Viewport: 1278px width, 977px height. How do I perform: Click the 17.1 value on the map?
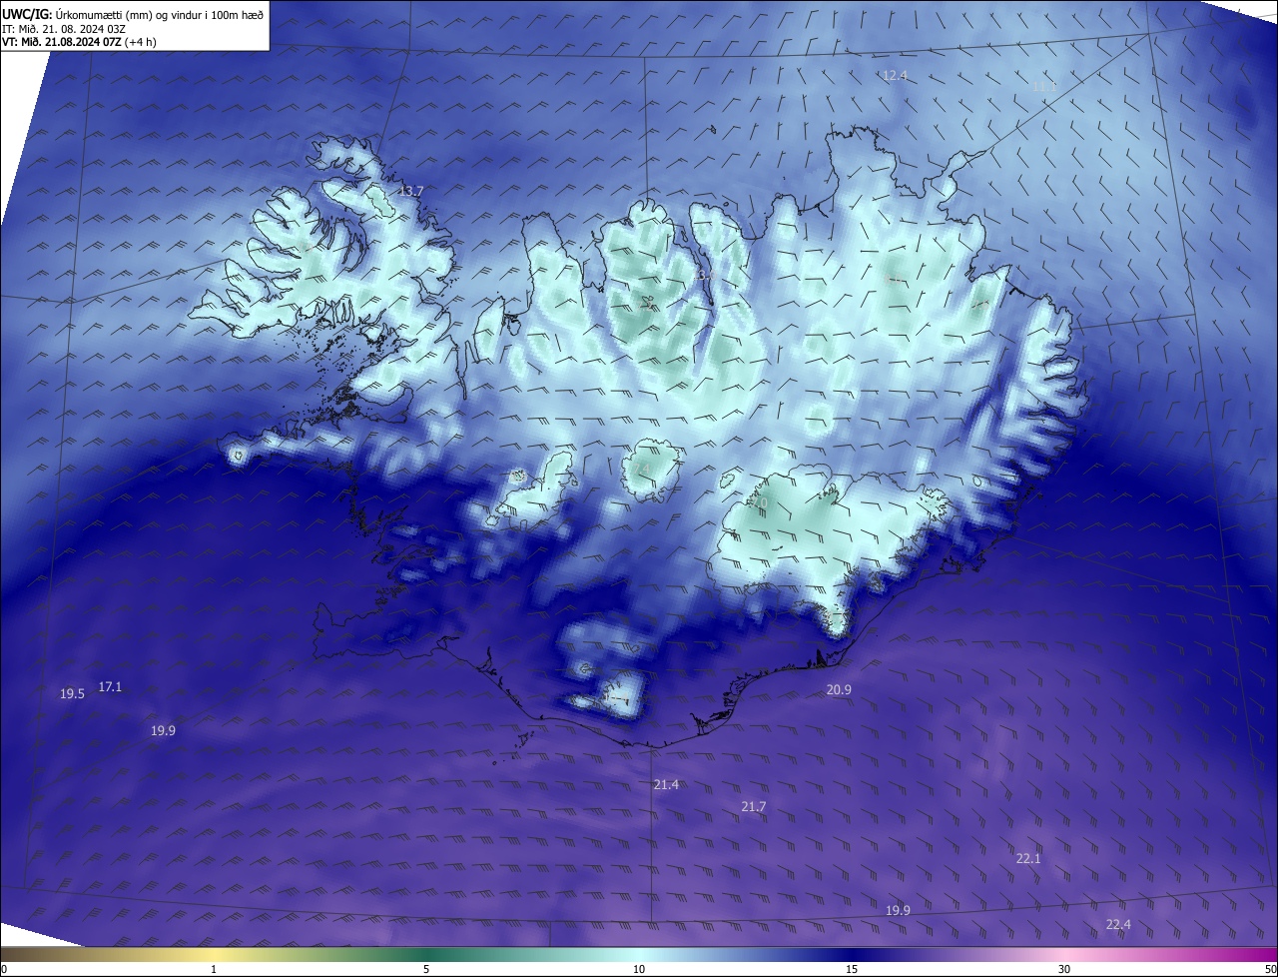(x=110, y=687)
